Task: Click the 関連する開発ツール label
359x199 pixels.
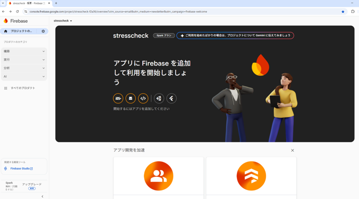Action: [15, 162]
